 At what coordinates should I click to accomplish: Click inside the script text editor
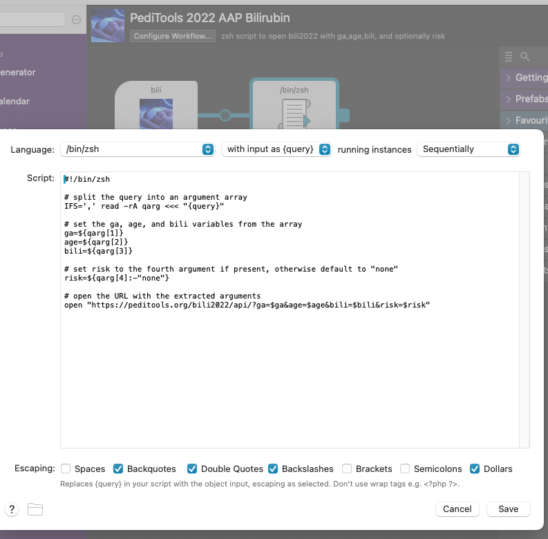pos(290,373)
